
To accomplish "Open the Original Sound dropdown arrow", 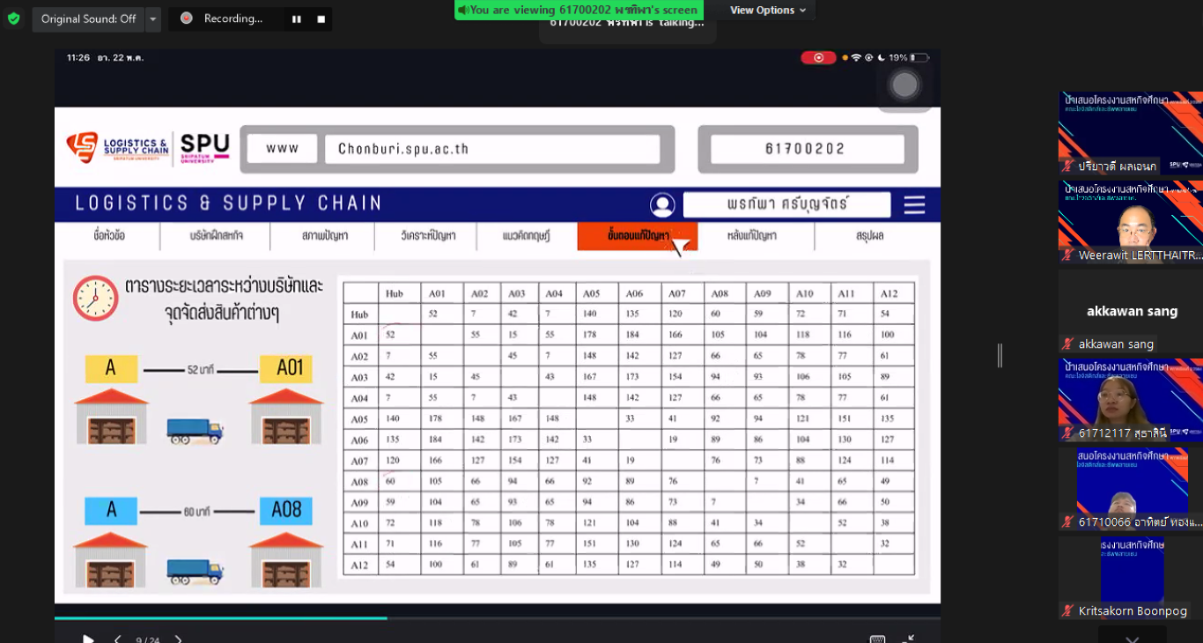I will tap(152, 18).
